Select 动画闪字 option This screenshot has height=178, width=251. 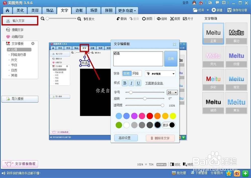tap(15, 37)
